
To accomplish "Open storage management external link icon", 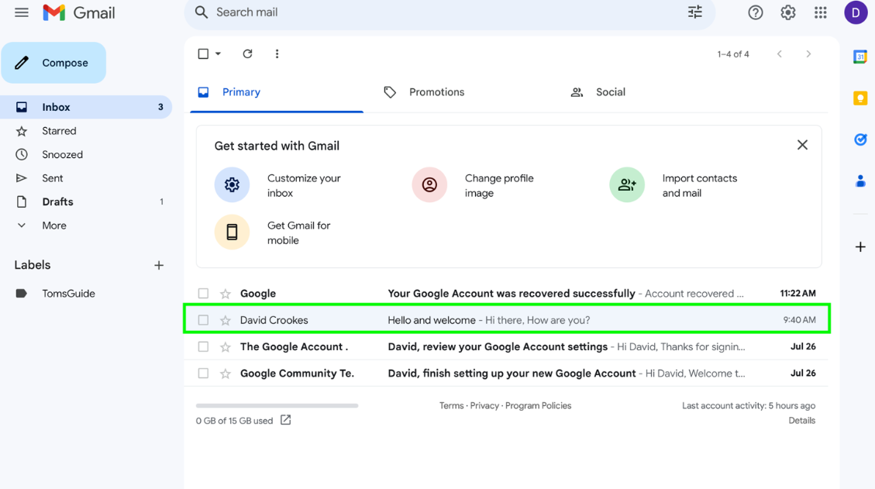I will [x=286, y=420].
